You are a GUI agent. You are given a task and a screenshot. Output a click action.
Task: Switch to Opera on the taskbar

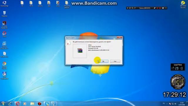coord(18,104)
